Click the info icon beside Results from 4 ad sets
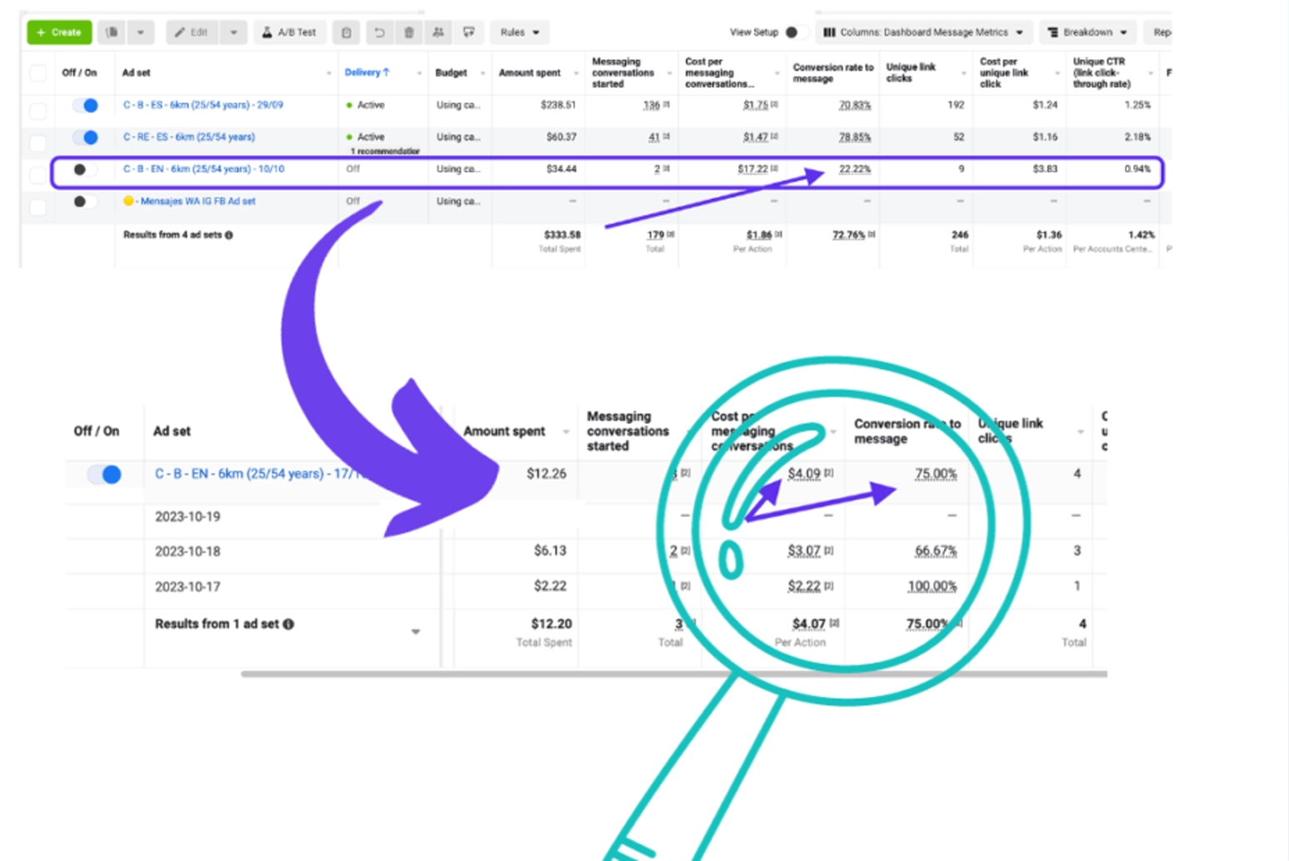The width and height of the screenshot is (1289, 861). click(x=229, y=235)
